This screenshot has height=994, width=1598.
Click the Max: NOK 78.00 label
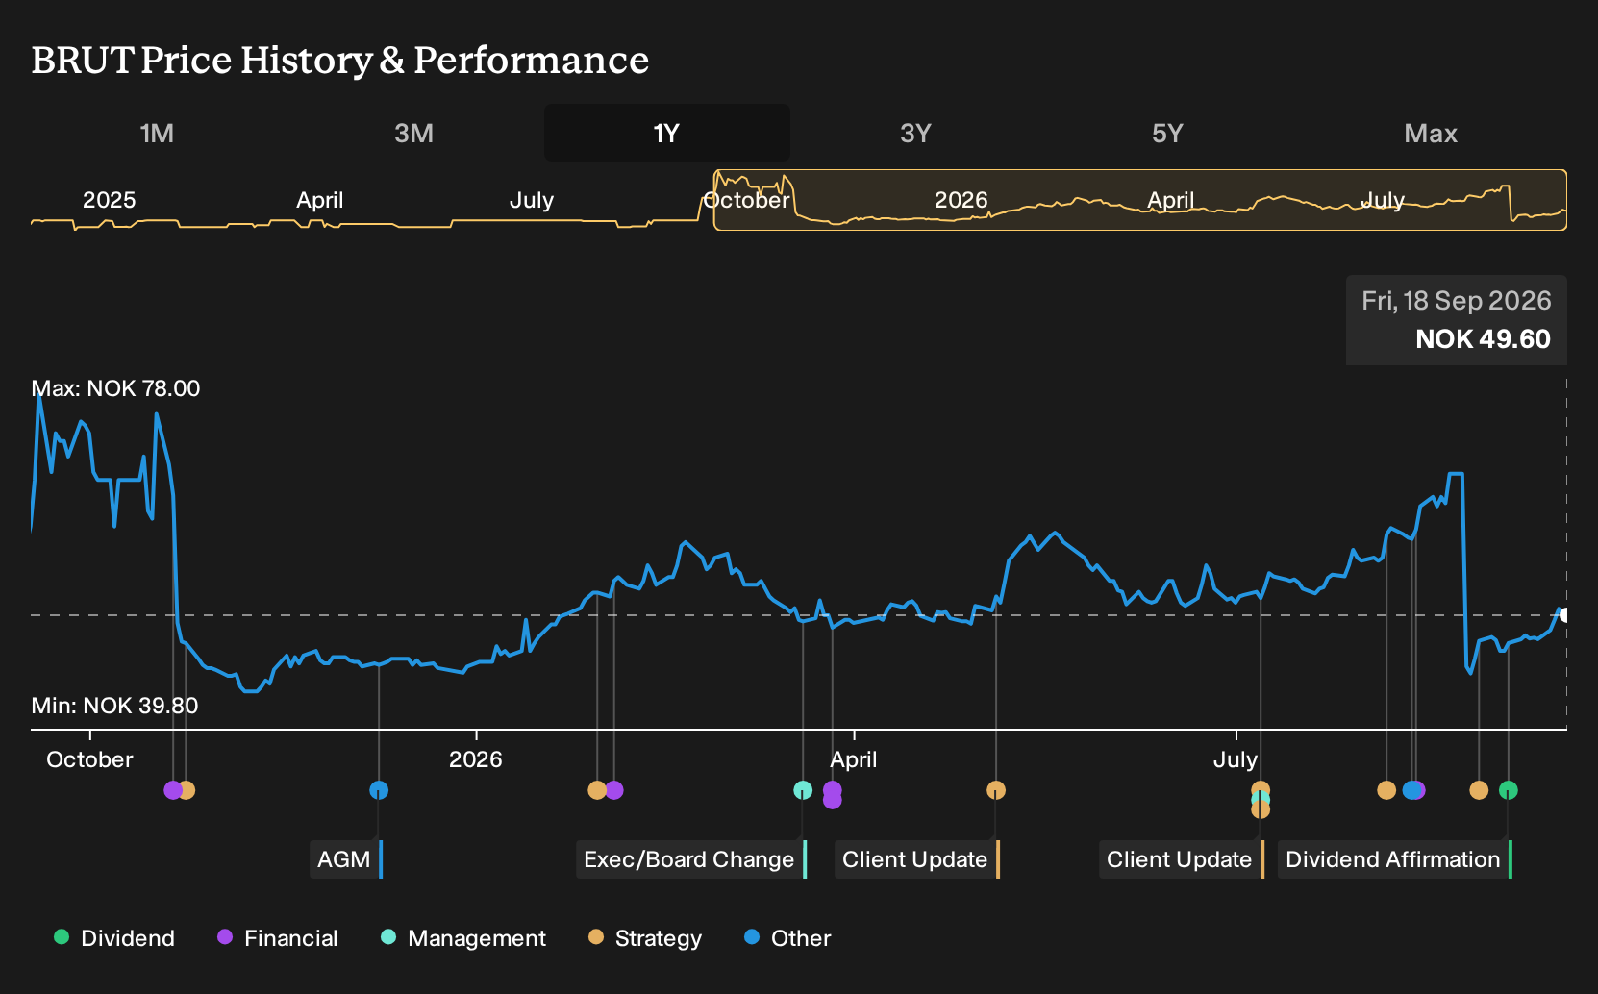click(115, 388)
